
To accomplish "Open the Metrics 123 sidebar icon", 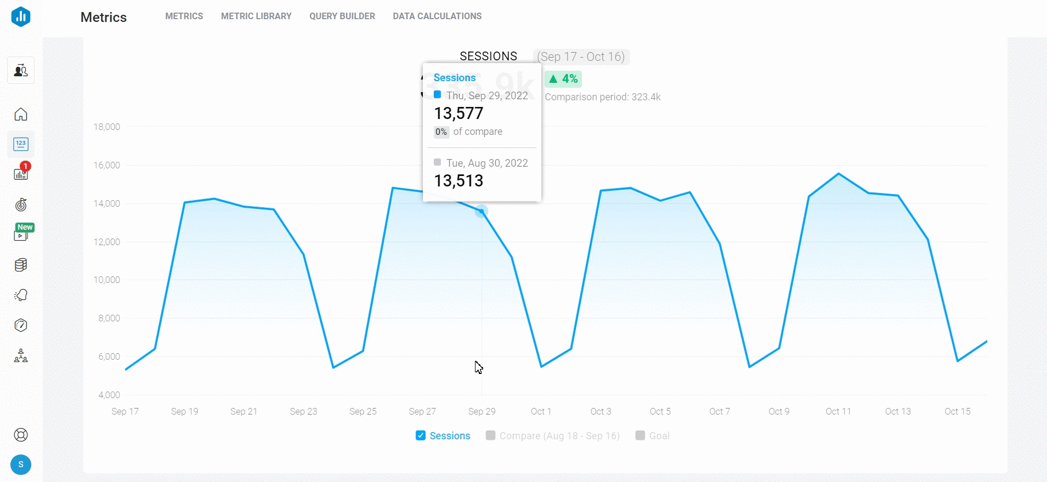I will point(21,144).
